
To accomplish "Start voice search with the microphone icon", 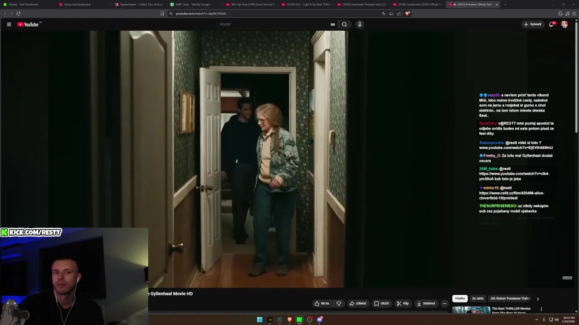I will 360,24.
